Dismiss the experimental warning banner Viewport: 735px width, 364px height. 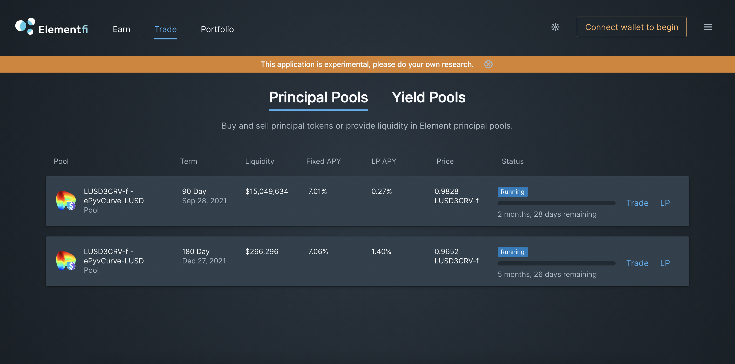click(x=488, y=64)
